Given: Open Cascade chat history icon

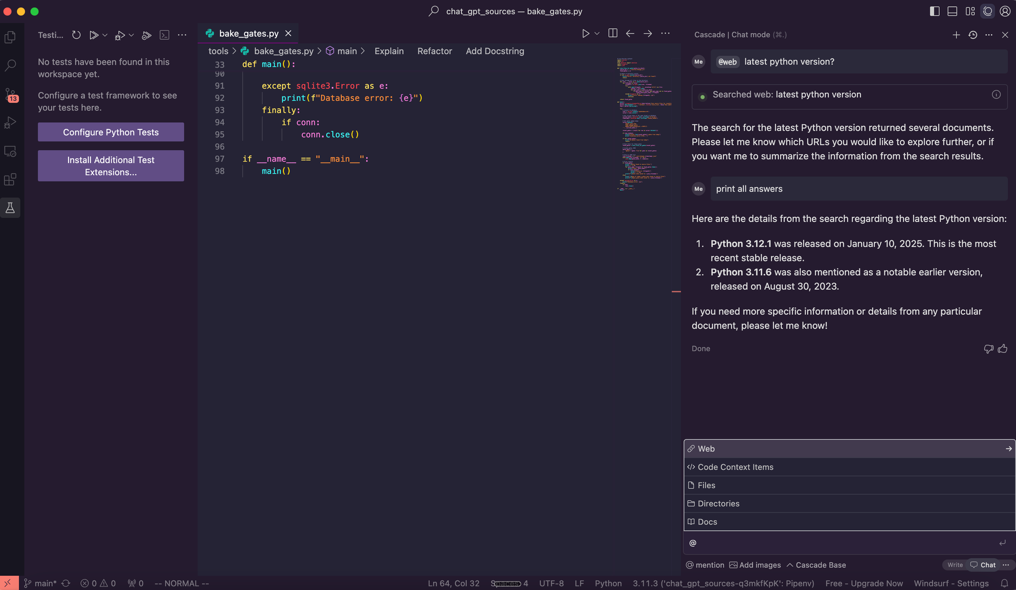Looking at the screenshot, I should point(973,35).
